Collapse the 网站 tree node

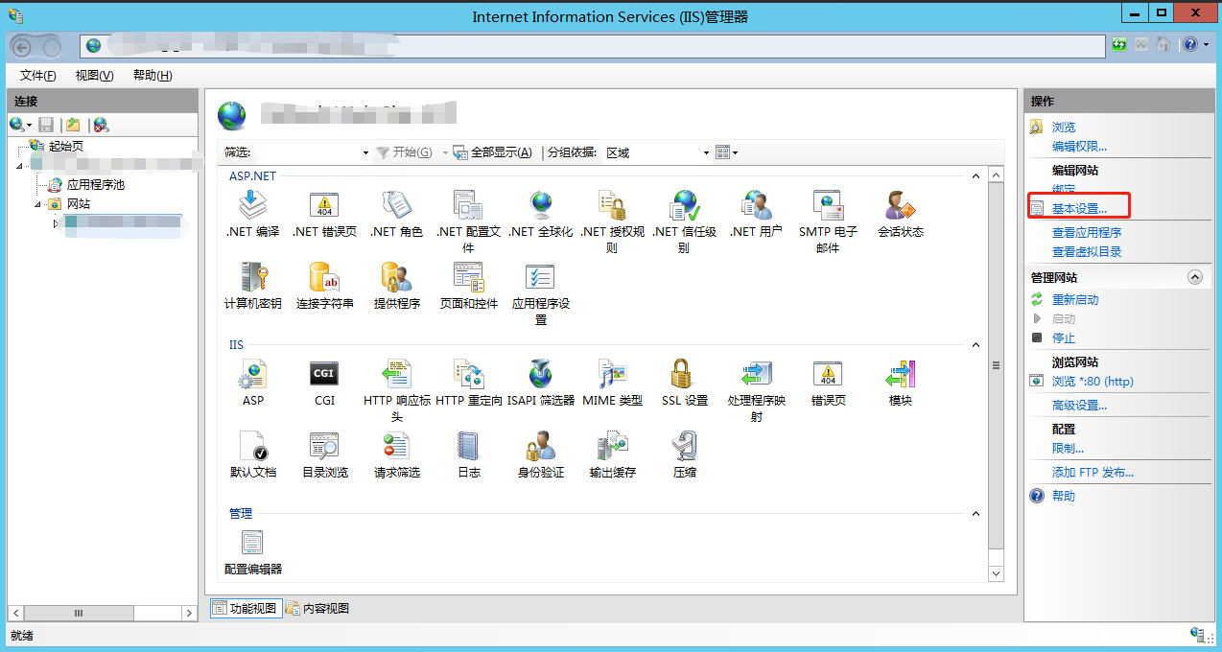38,204
